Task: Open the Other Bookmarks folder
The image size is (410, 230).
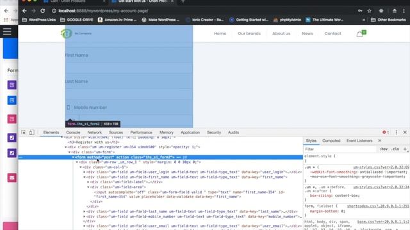Action: click(388, 20)
